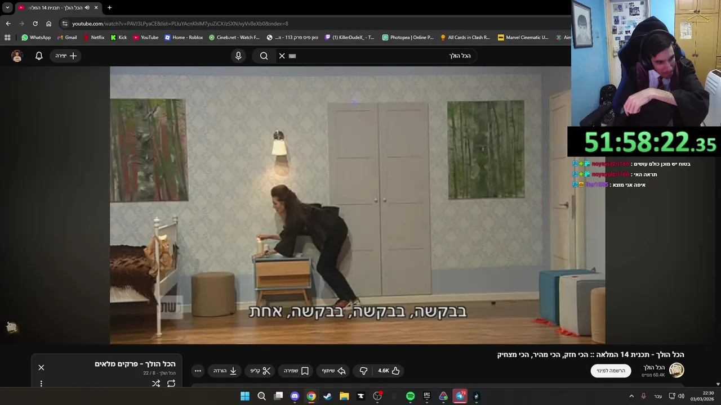
Task: Open Task View on taskbar
Action: (278, 396)
